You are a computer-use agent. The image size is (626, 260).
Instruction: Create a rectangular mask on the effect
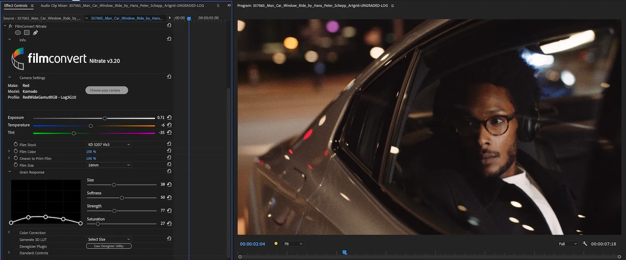click(x=26, y=32)
